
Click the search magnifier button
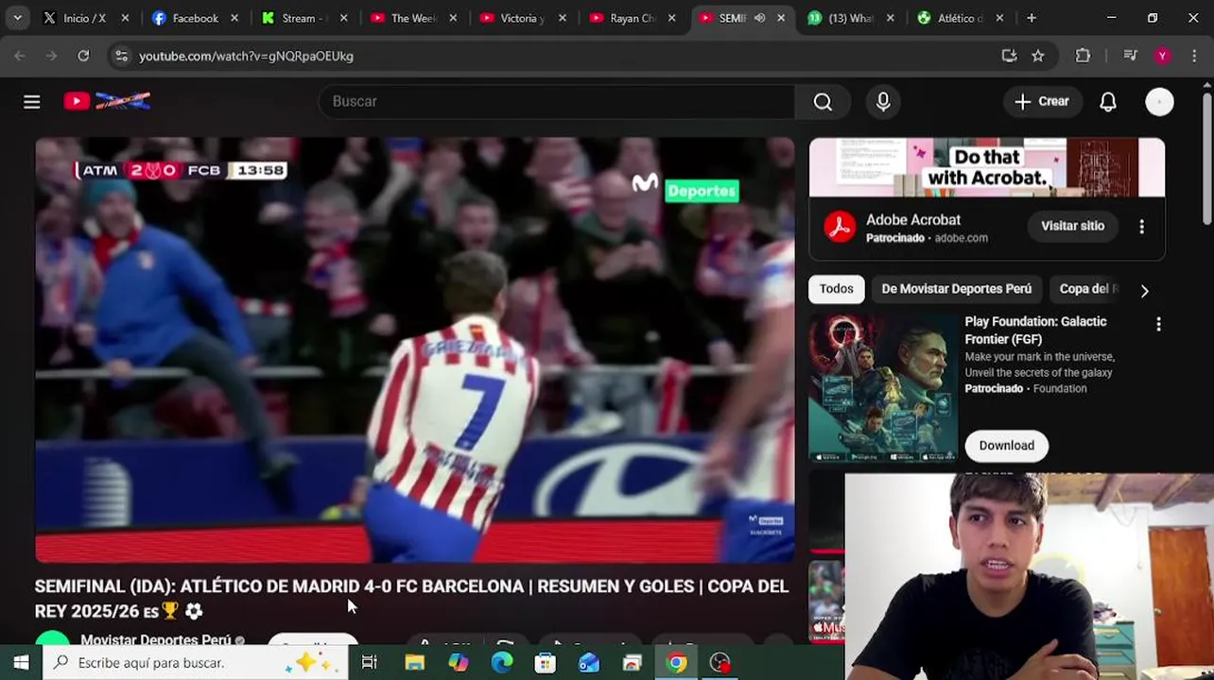[x=823, y=102]
